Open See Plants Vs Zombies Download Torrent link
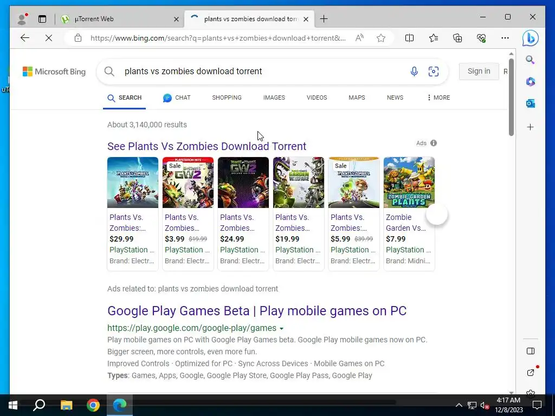This screenshot has height=416, width=555. click(206, 146)
